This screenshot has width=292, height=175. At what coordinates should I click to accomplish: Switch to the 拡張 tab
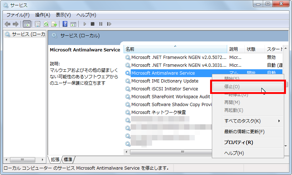click(55, 160)
